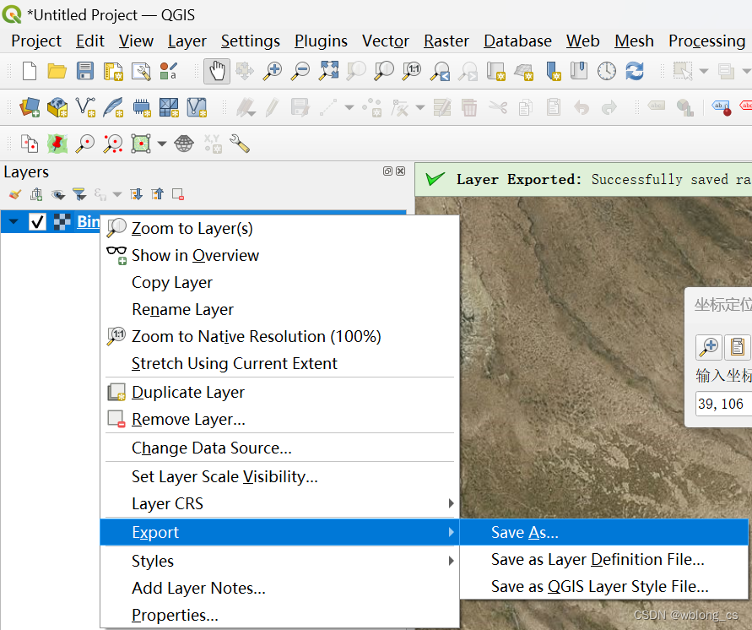Refresh the map canvas

tap(635, 71)
